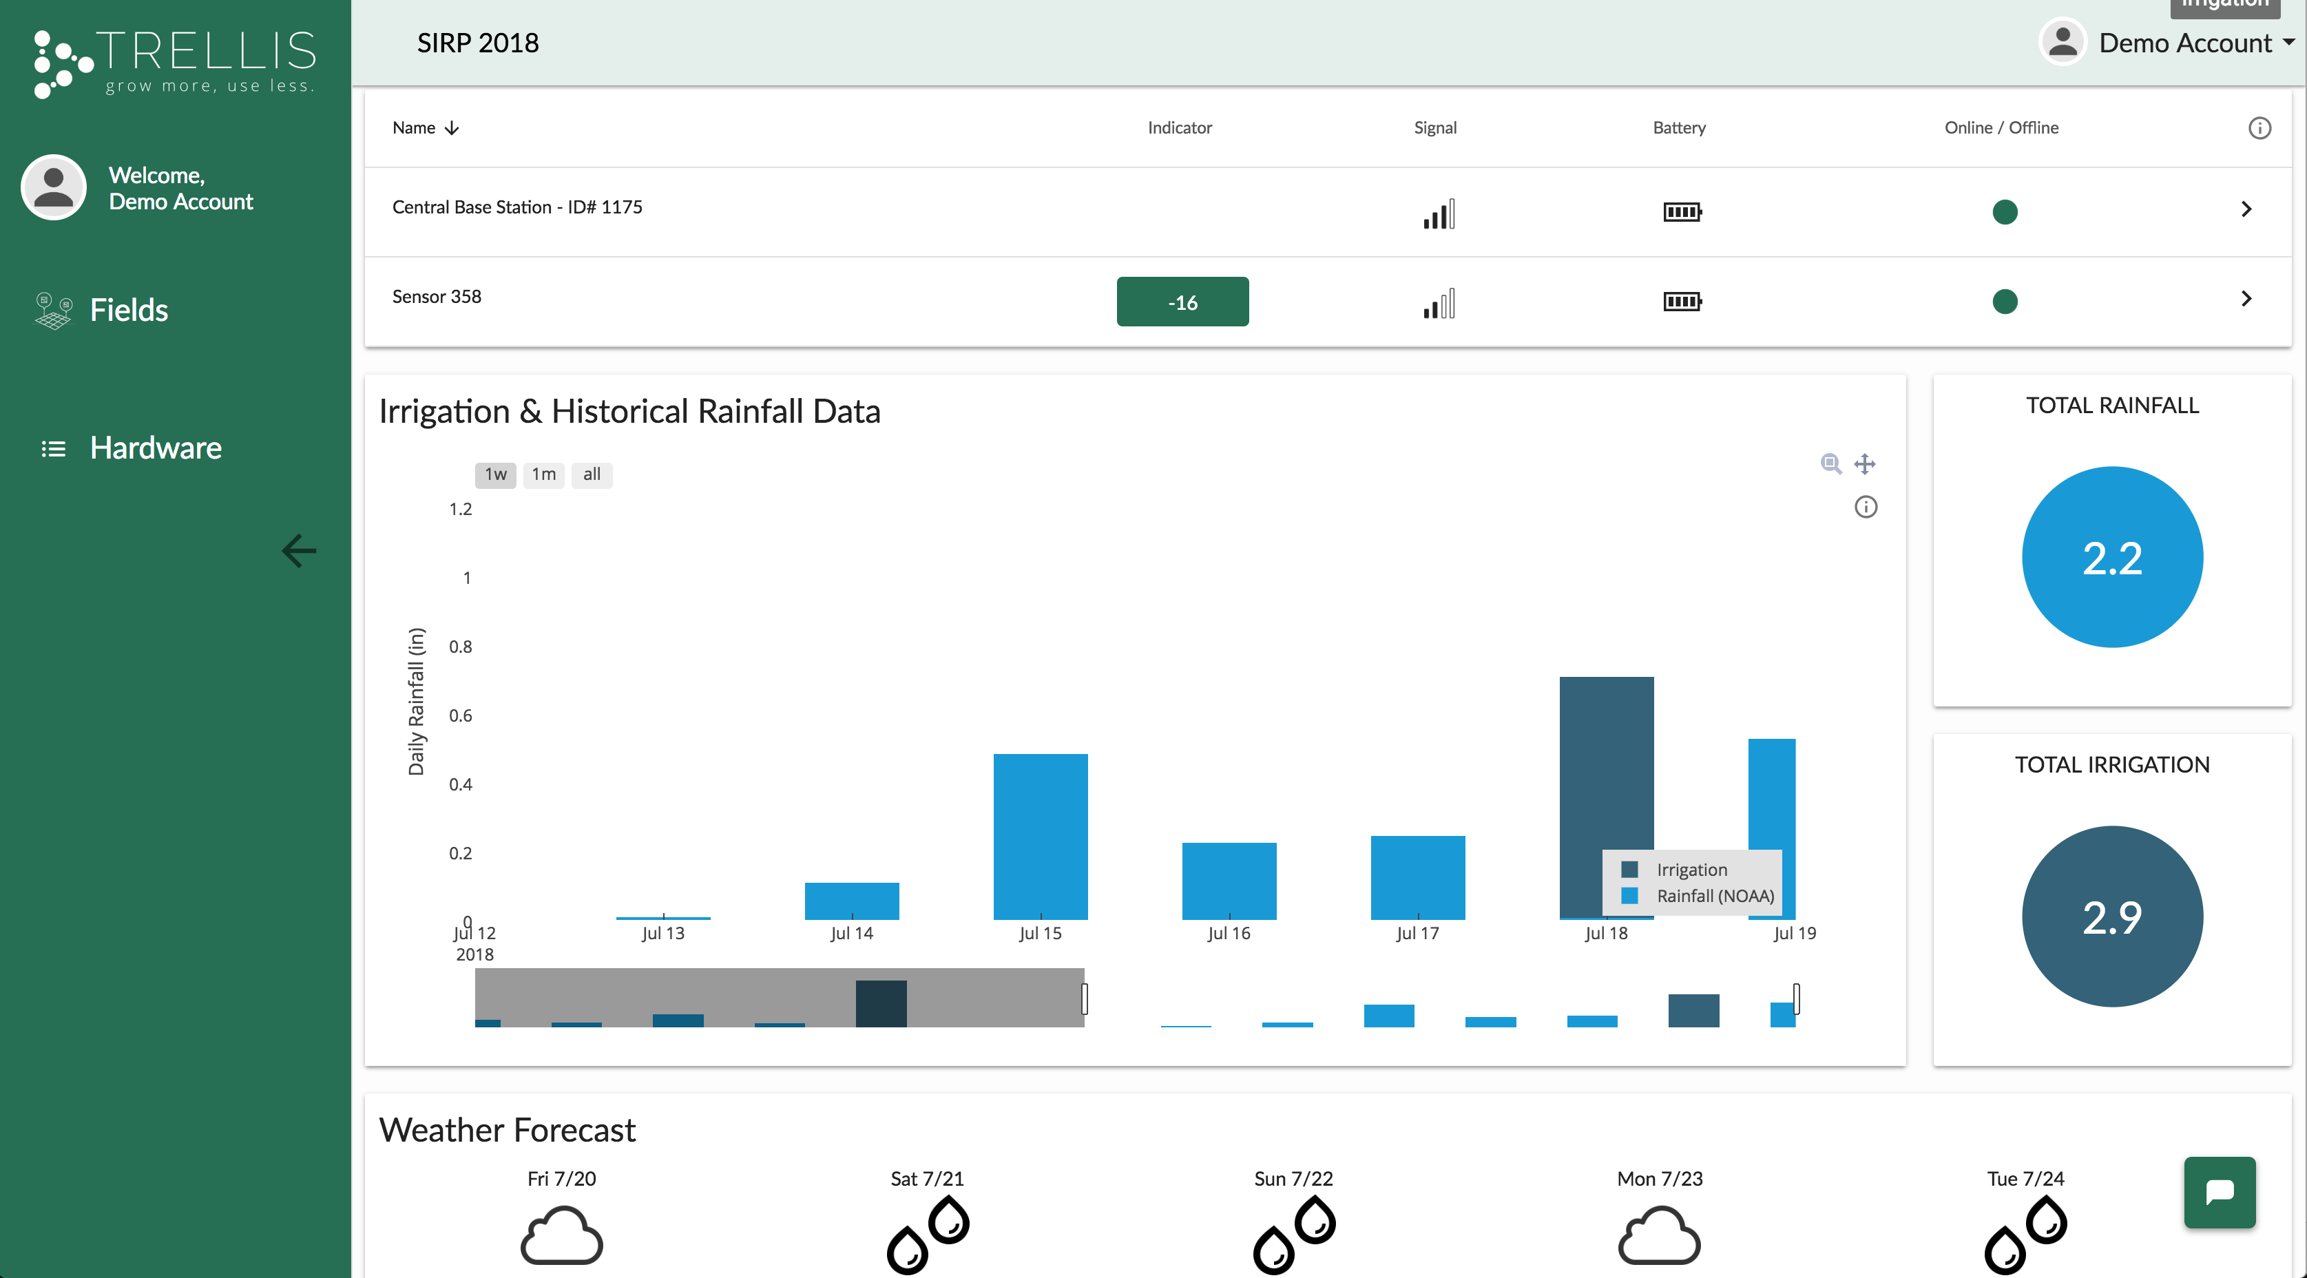The width and height of the screenshot is (2307, 1278).
Task: Click the chart zoom magnifier icon
Action: (x=1830, y=463)
